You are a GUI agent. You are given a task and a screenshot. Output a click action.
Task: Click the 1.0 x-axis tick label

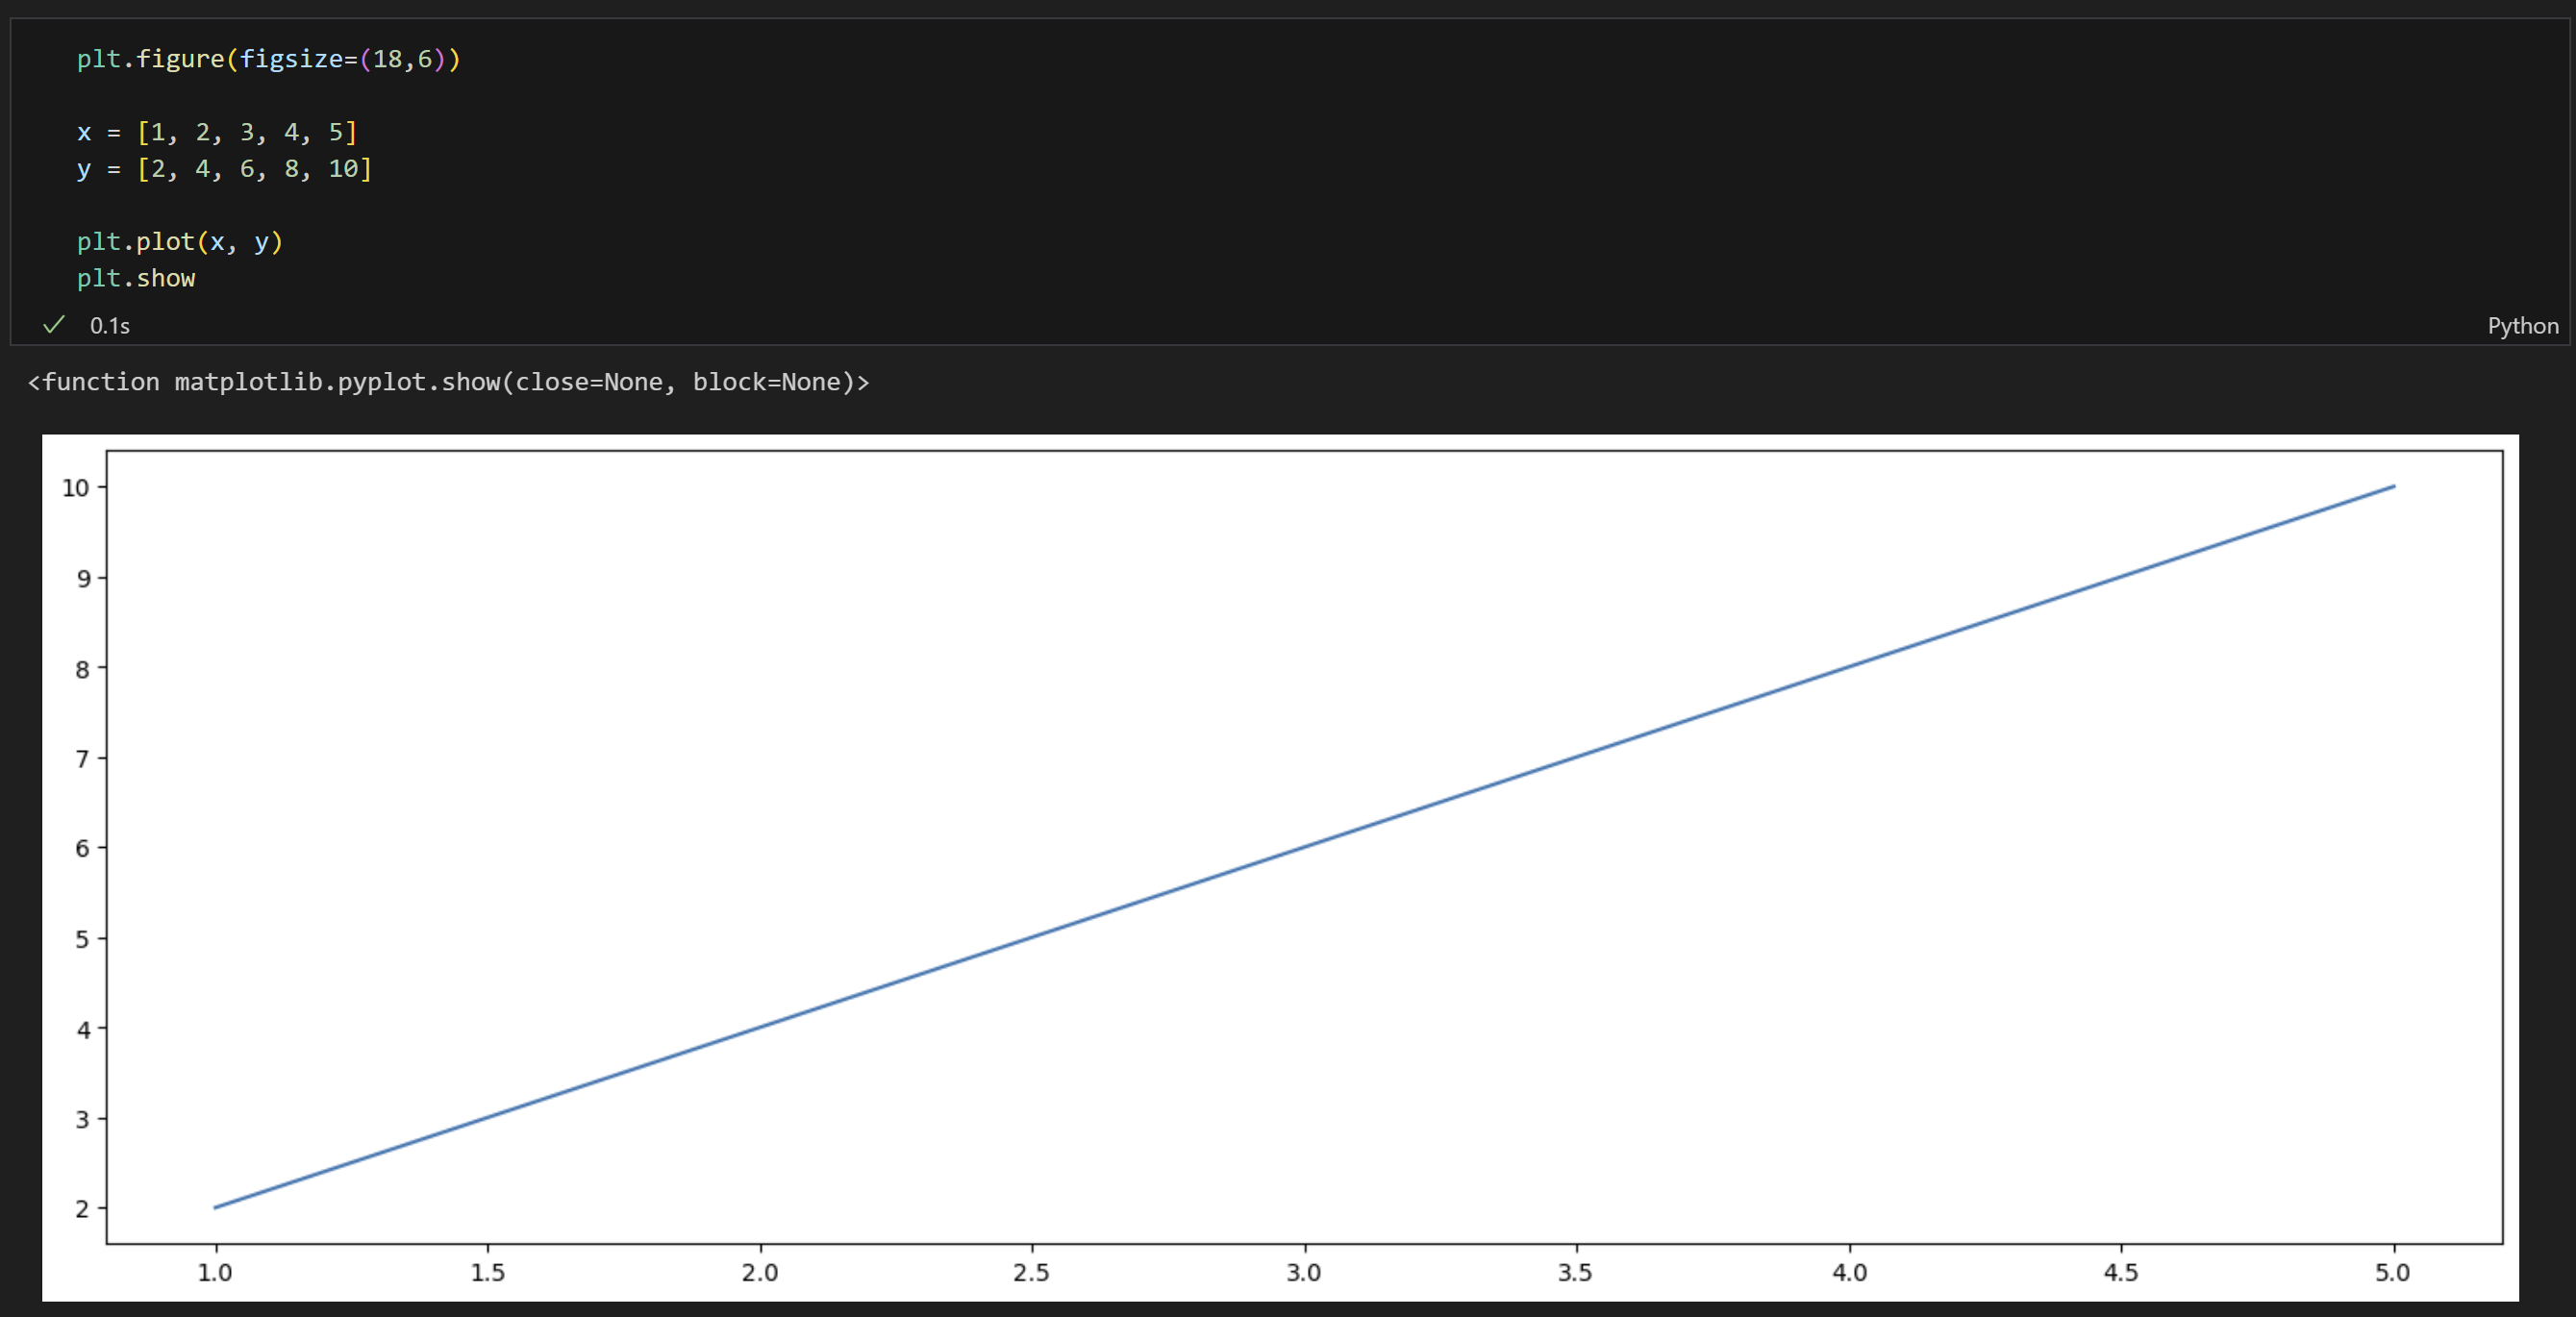coord(214,1272)
